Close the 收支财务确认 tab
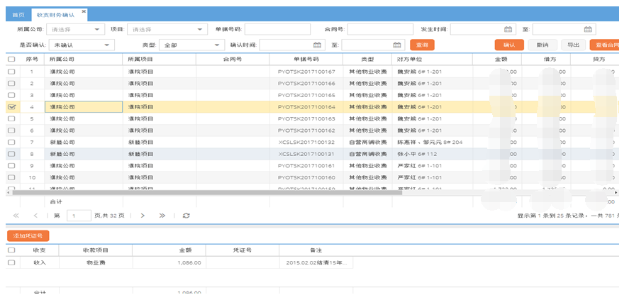 click(x=84, y=11)
